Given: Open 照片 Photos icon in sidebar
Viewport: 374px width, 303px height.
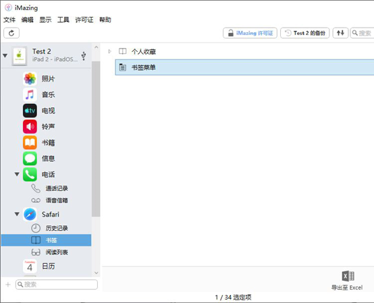Looking at the screenshot, I should click(30, 79).
